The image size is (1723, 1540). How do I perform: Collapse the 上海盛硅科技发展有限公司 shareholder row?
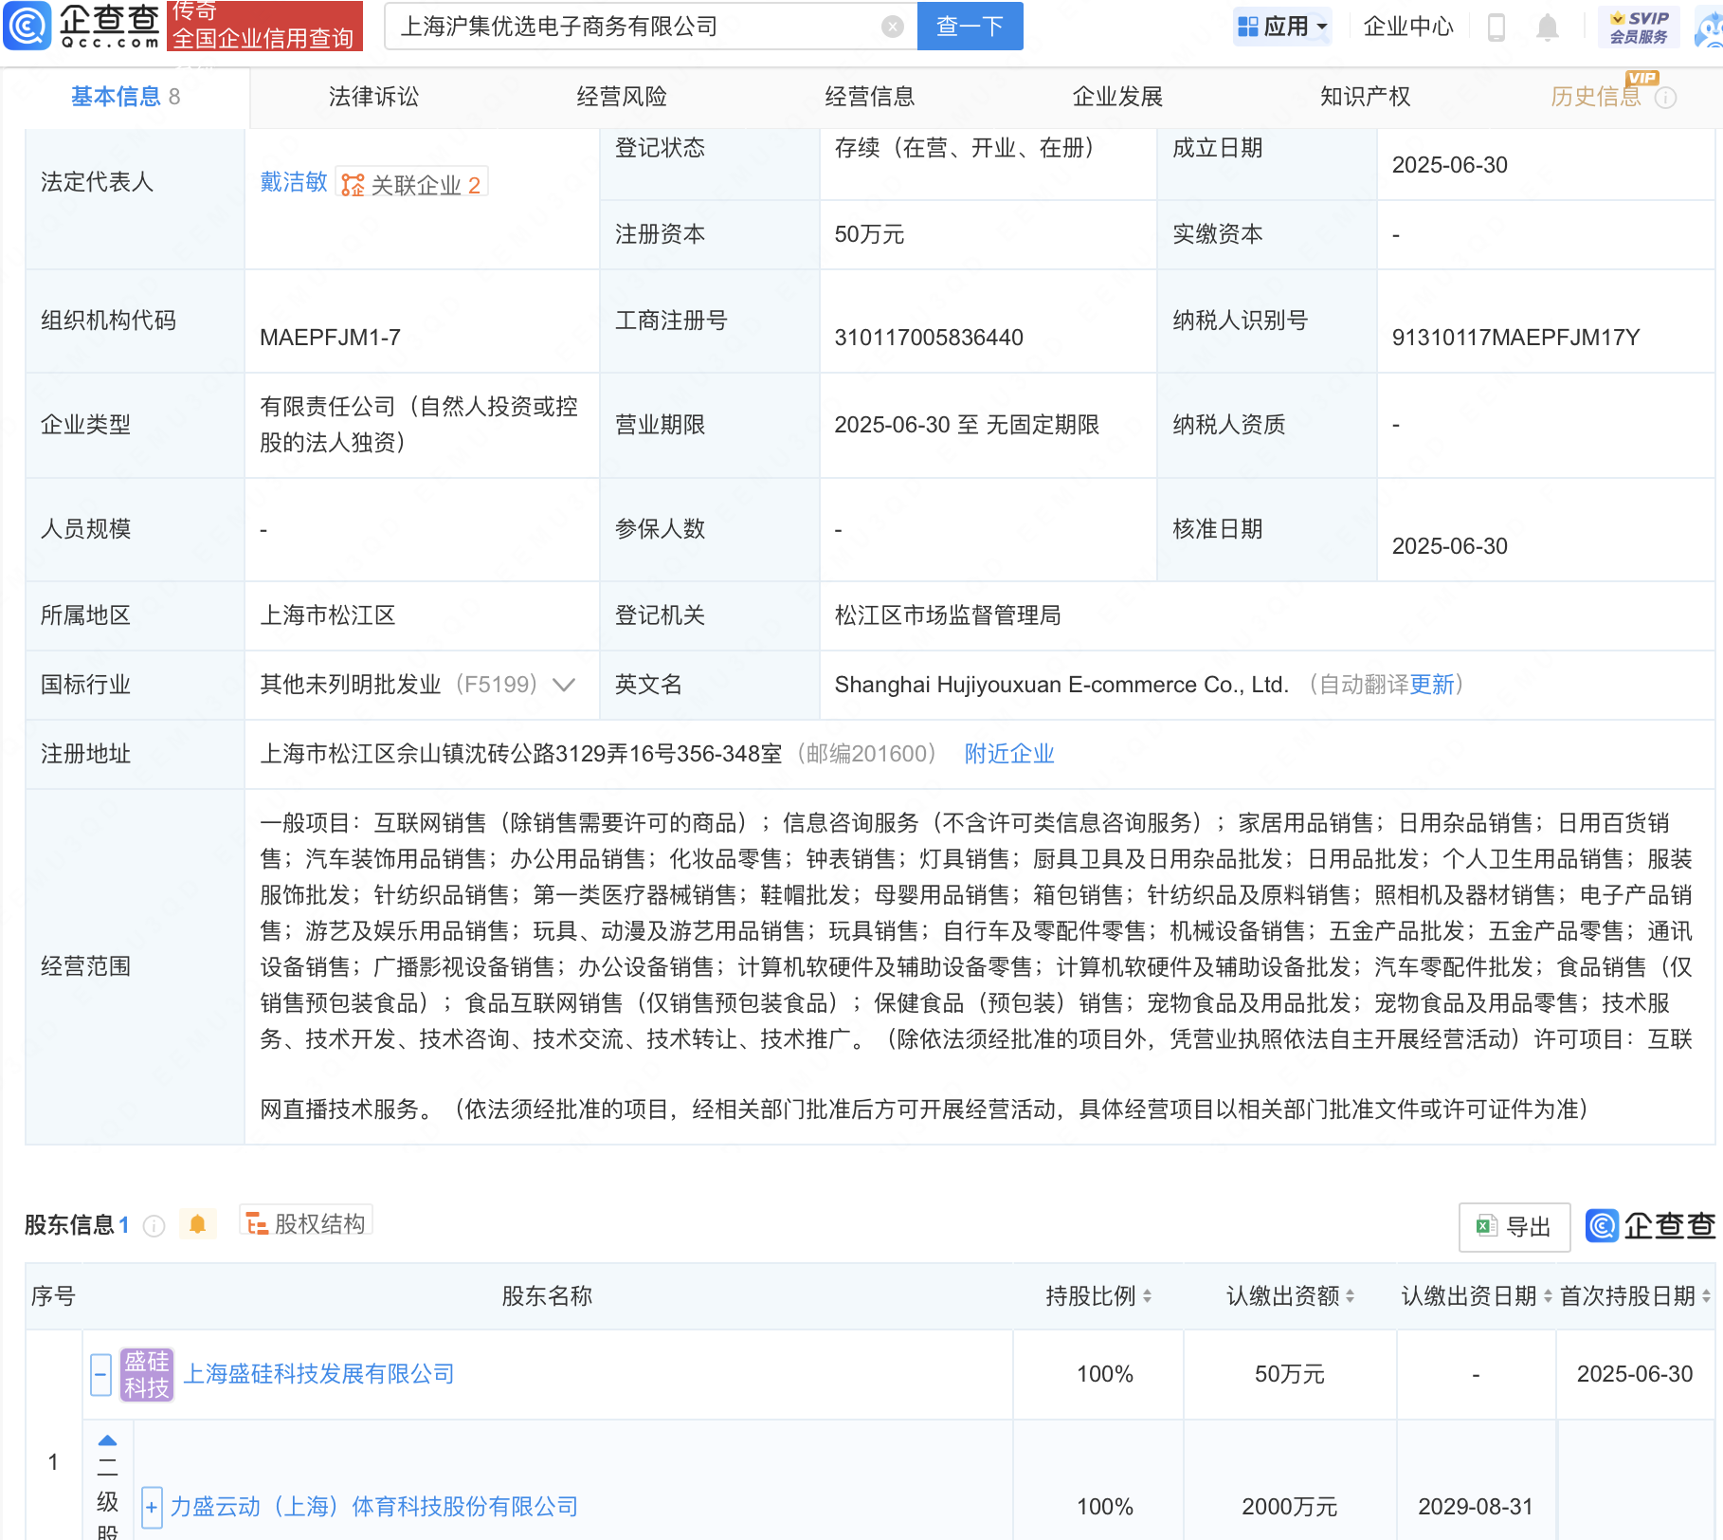[x=100, y=1375]
